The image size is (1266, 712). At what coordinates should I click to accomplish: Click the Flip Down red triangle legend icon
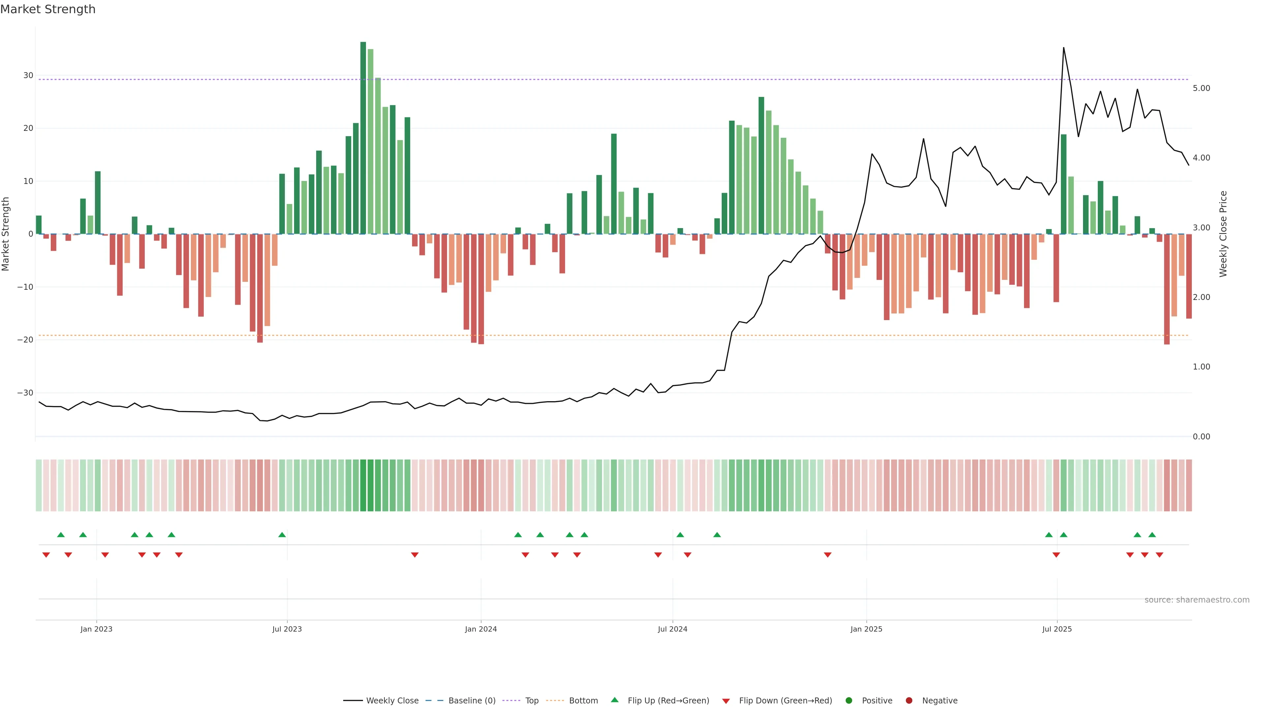pos(726,701)
